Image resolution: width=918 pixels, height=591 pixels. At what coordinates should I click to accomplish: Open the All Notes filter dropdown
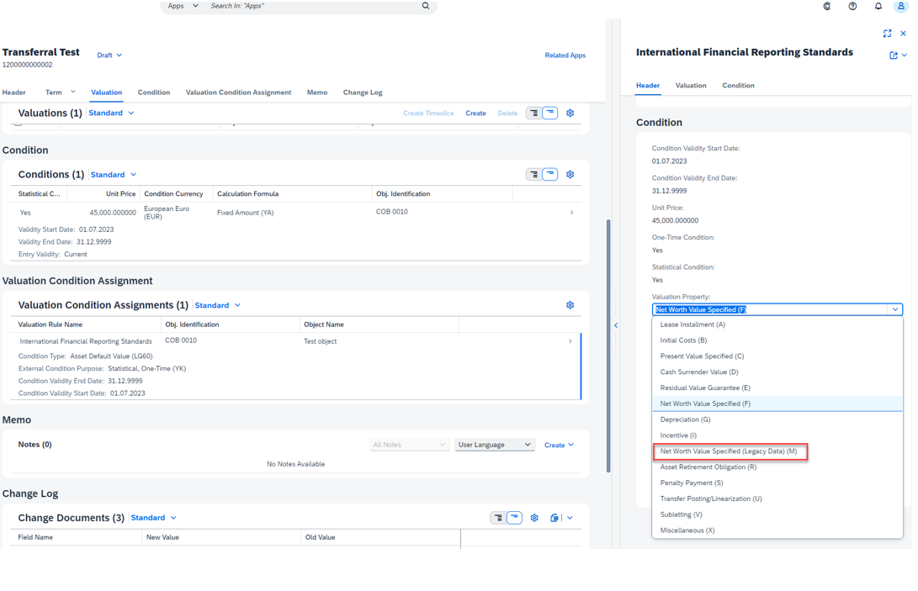[x=409, y=445]
